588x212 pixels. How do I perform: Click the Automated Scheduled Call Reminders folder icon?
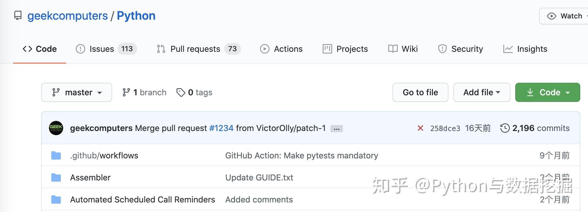pos(56,199)
